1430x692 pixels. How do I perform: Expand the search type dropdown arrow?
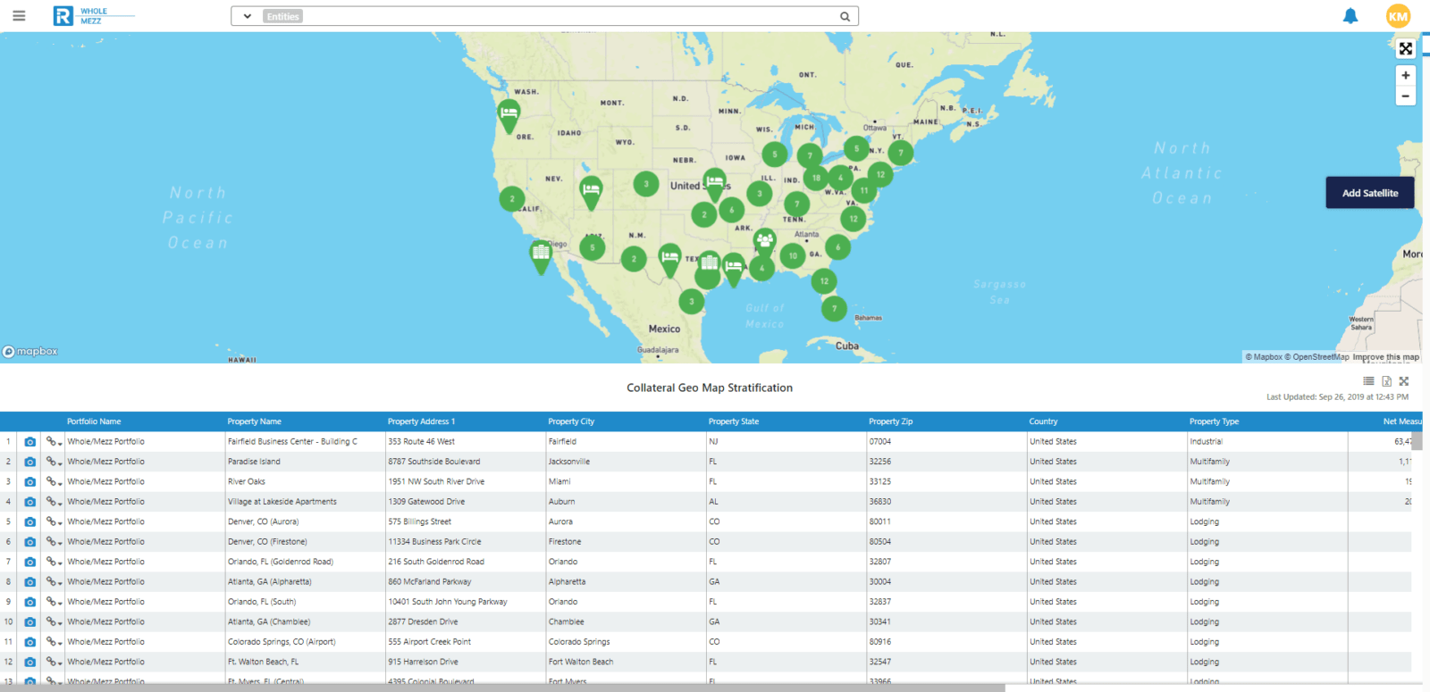tap(247, 16)
